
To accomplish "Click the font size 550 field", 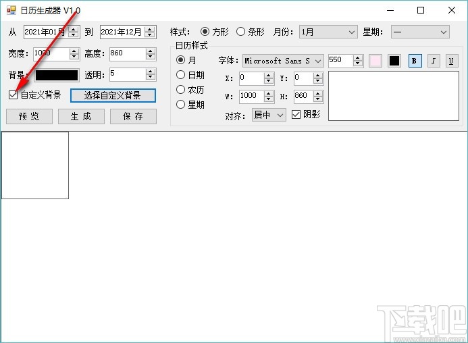I will (340, 61).
